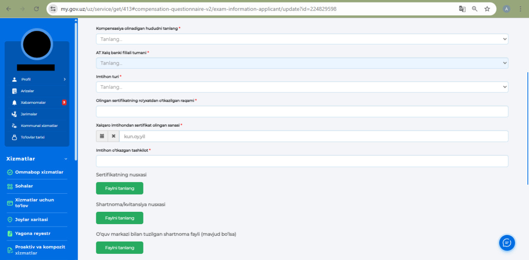This screenshot has height=260, width=529.
Task: Expand the Kompensasiya olinadigan hudud dropdown
Action: (x=302, y=39)
